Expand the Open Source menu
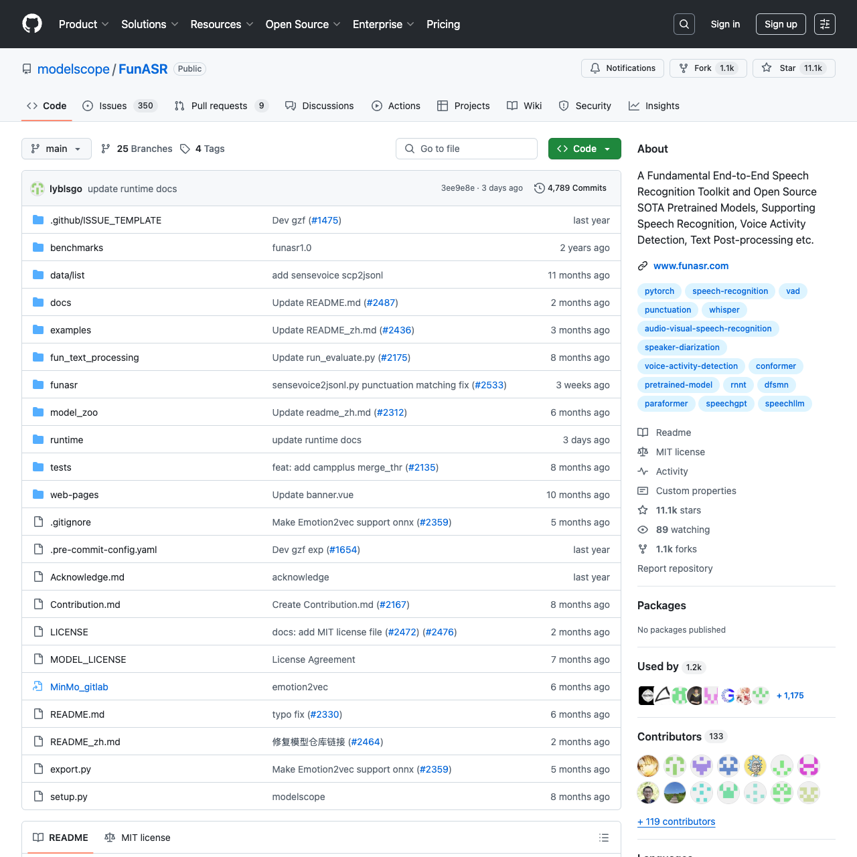Screen dimensions: 857x857 coord(303,24)
